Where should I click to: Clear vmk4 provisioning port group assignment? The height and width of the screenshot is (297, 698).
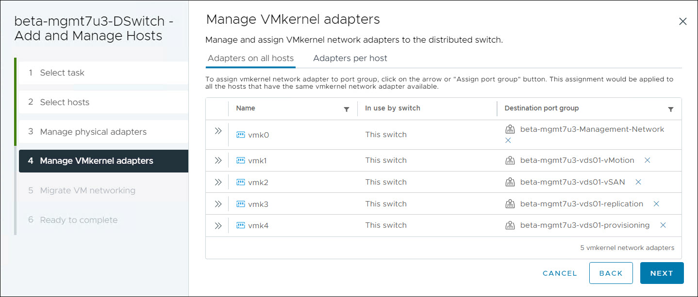[663, 225]
